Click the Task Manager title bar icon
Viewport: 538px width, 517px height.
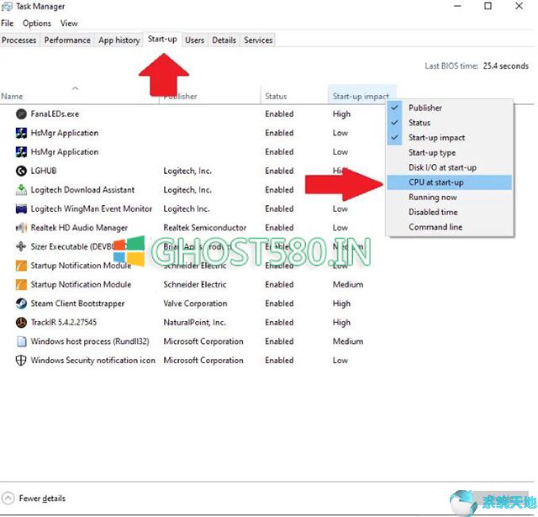(7, 7)
